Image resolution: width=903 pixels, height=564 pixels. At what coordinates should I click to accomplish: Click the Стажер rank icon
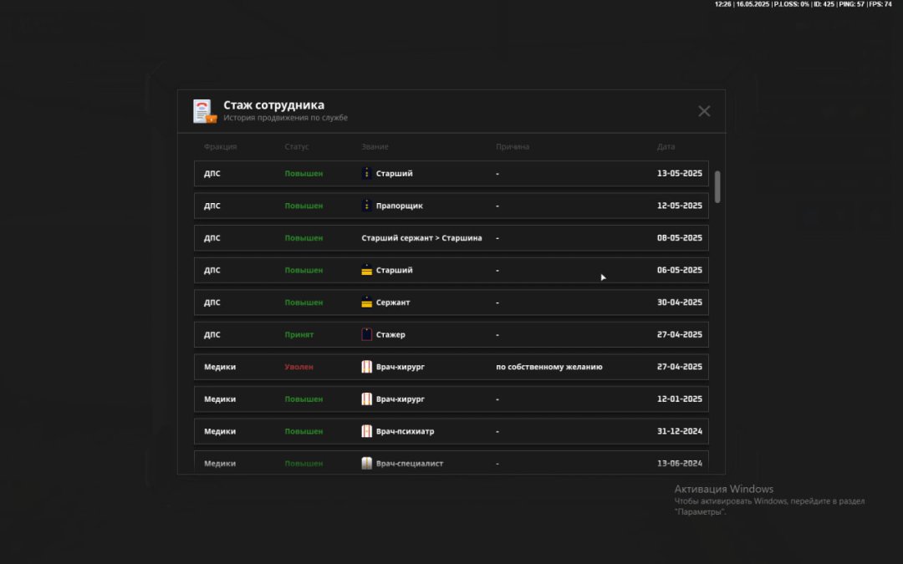click(x=366, y=334)
